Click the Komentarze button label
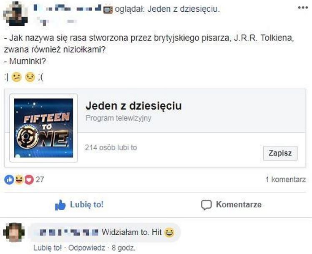 pos(239,205)
